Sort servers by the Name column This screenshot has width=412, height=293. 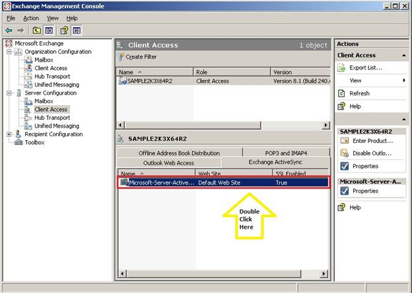pos(154,72)
